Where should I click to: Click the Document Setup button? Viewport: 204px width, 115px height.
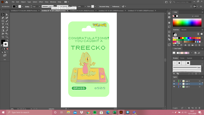104,7
